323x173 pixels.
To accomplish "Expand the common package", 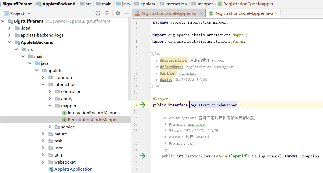I will point(43,77).
